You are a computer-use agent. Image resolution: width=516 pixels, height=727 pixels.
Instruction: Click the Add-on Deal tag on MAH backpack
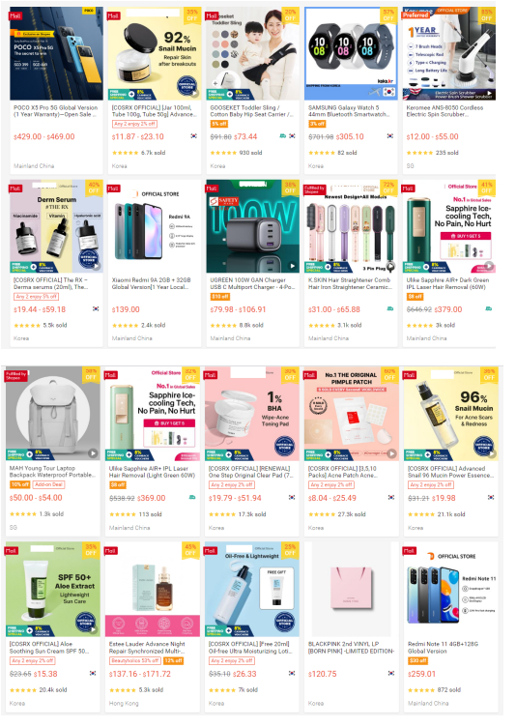point(49,484)
